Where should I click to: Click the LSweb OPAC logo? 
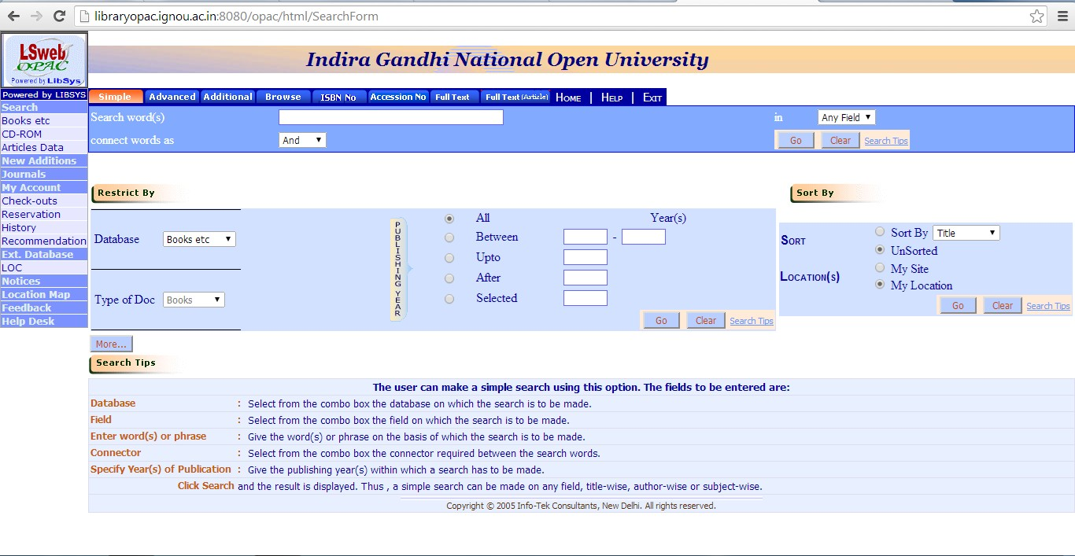point(44,60)
